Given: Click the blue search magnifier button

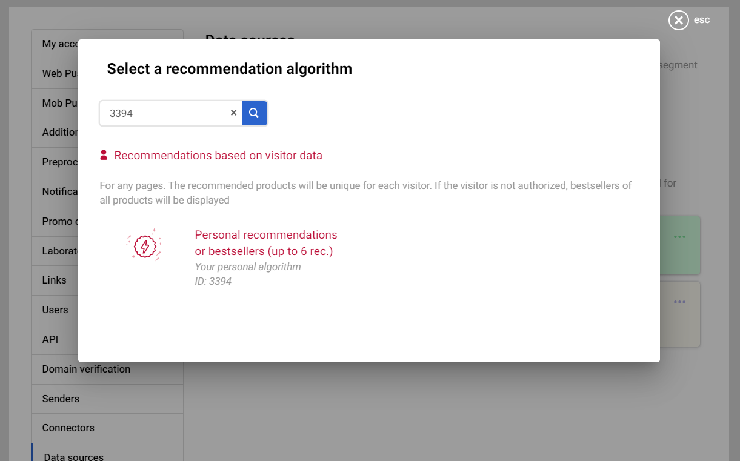Looking at the screenshot, I should pyautogui.click(x=255, y=113).
